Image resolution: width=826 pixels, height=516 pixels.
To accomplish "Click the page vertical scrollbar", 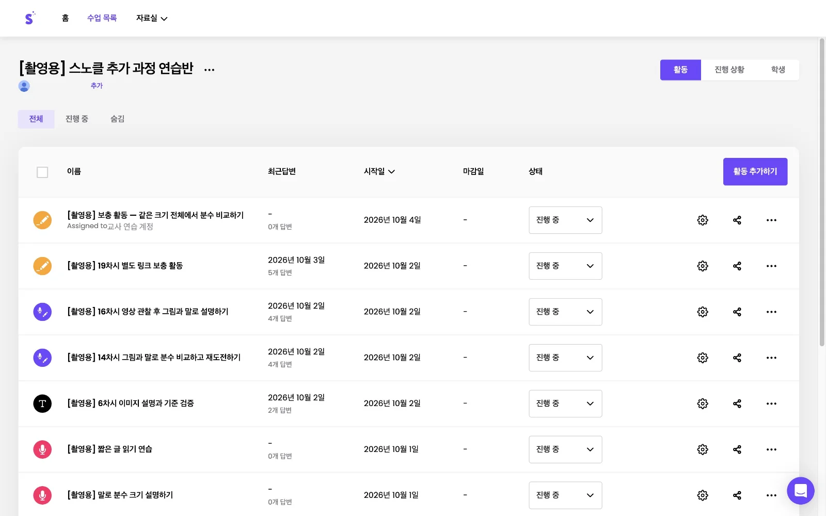I will point(822,192).
